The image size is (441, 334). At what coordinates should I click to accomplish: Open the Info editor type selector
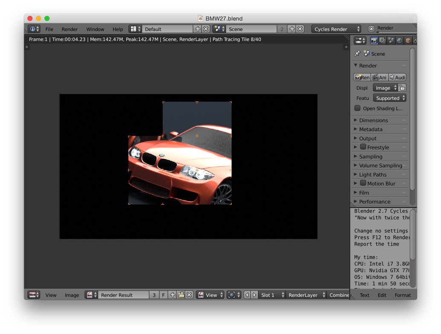tap(34, 29)
